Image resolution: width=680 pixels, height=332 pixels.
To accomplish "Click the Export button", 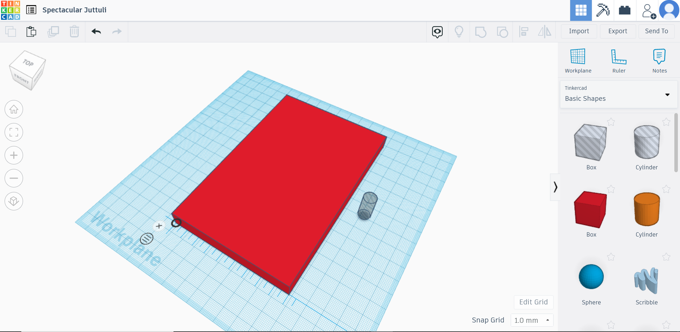I will coord(618,31).
